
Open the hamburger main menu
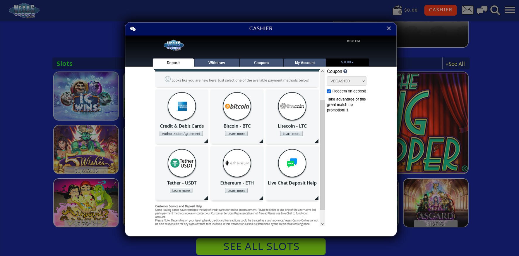point(510,10)
